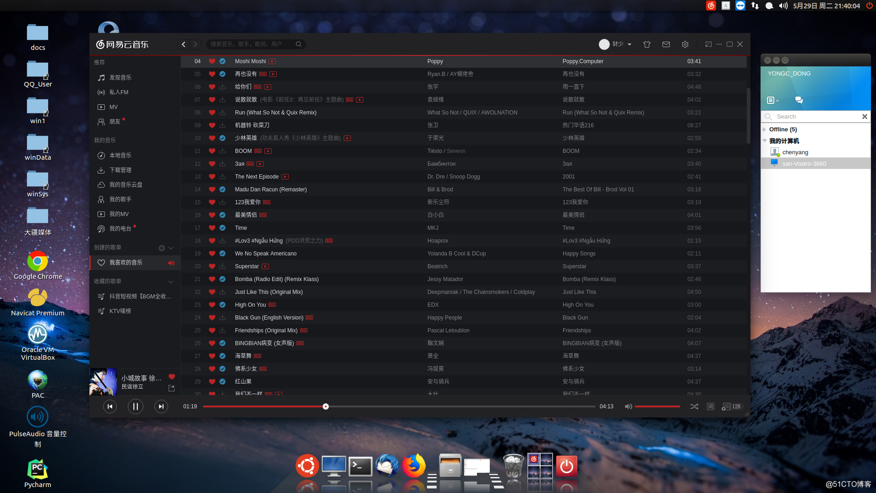
Task: Clear the TeamViewer search box
Action: point(865,117)
